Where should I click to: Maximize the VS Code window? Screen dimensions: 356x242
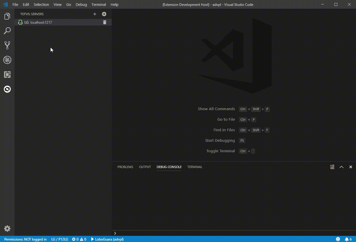point(336,4)
